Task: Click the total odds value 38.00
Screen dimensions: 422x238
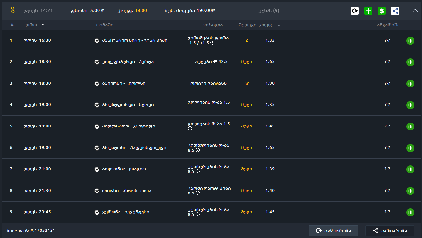Action: 141,10
